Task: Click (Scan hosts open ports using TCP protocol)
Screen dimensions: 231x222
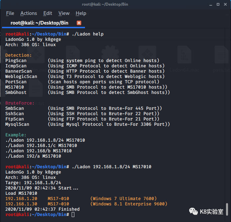Action: point(104,82)
